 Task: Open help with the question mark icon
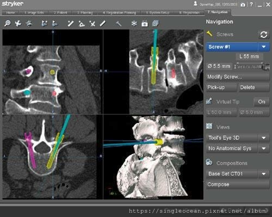(x=251, y=4)
